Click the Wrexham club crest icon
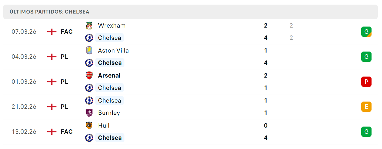Viewport: 382px width, 149px height. click(89, 26)
